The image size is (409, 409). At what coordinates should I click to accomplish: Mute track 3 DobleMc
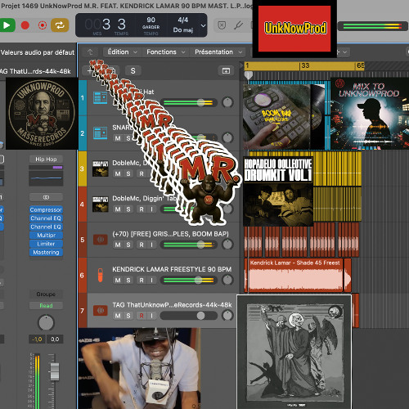pyautogui.click(x=118, y=173)
